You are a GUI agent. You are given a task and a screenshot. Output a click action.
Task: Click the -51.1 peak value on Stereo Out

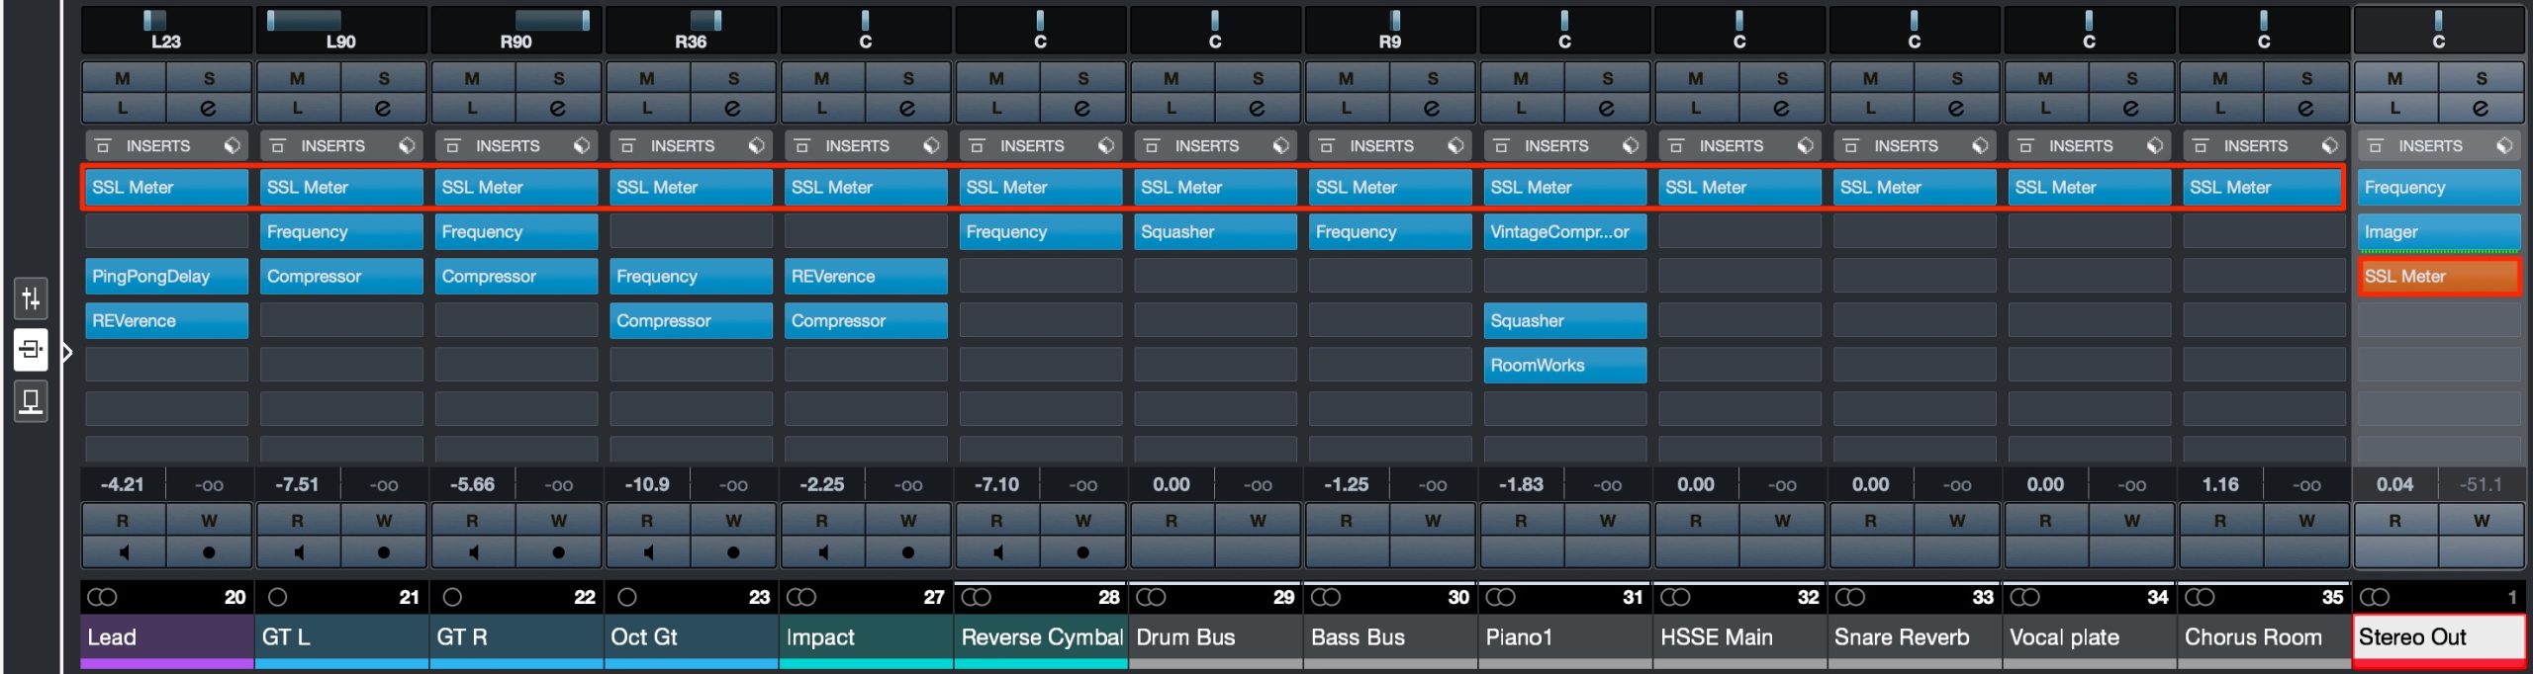tap(2482, 485)
